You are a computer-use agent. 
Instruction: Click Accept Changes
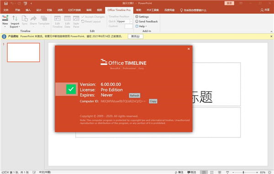[93, 16]
